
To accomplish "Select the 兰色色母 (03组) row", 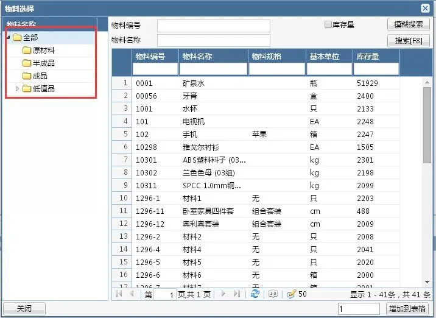I will [x=256, y=172].
